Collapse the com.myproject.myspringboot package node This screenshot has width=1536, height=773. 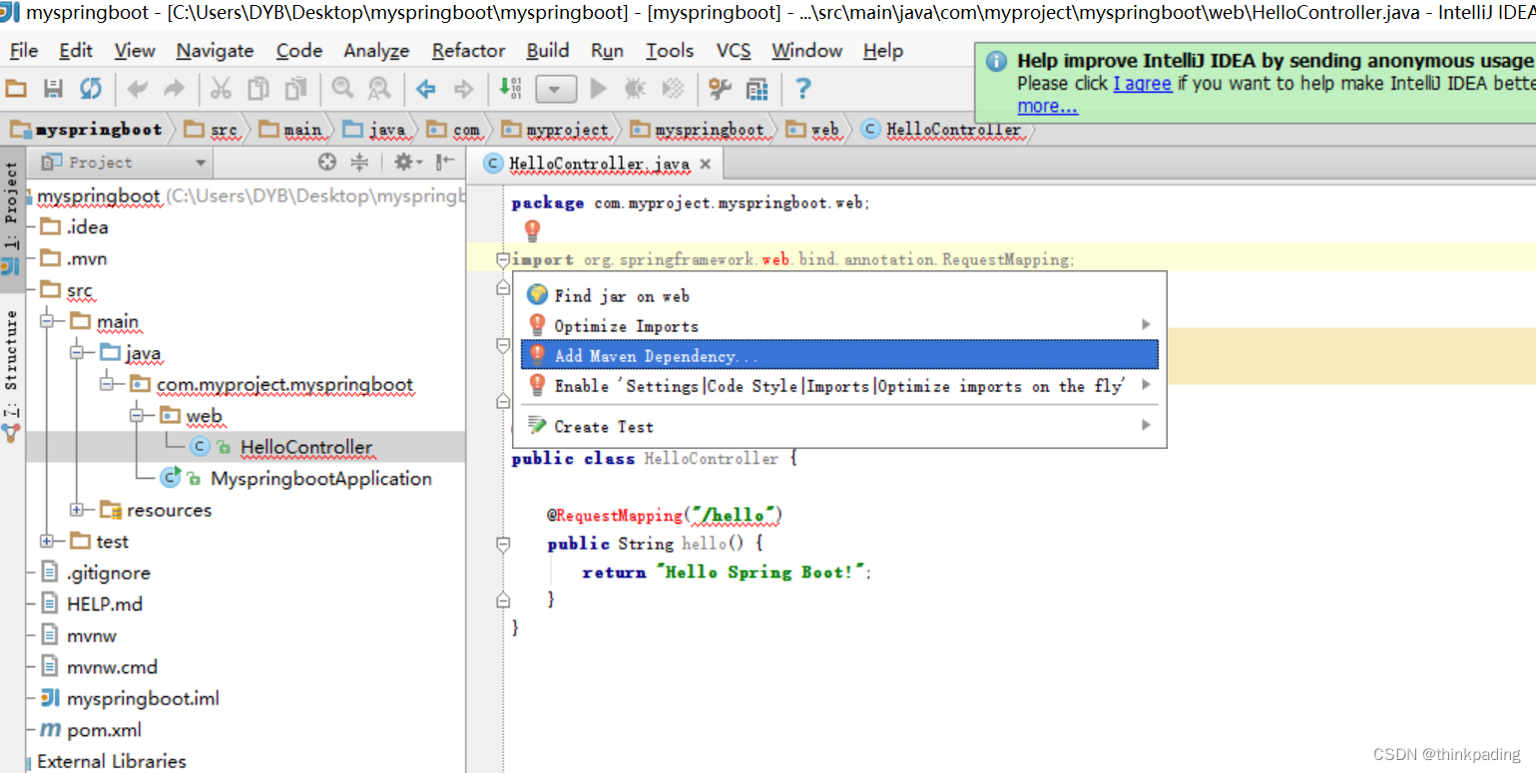click(107, 384)
